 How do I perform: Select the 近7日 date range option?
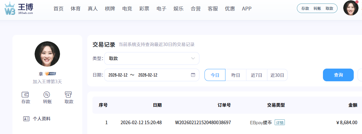(x=257, y=75)
